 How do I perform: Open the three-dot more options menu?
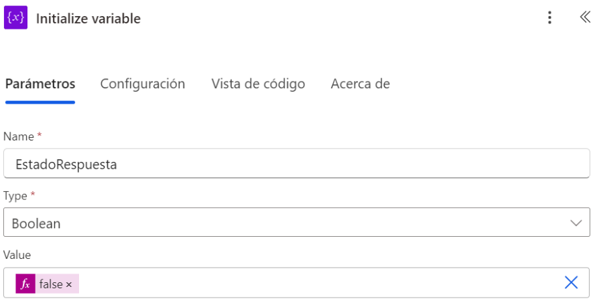[549, 18]
